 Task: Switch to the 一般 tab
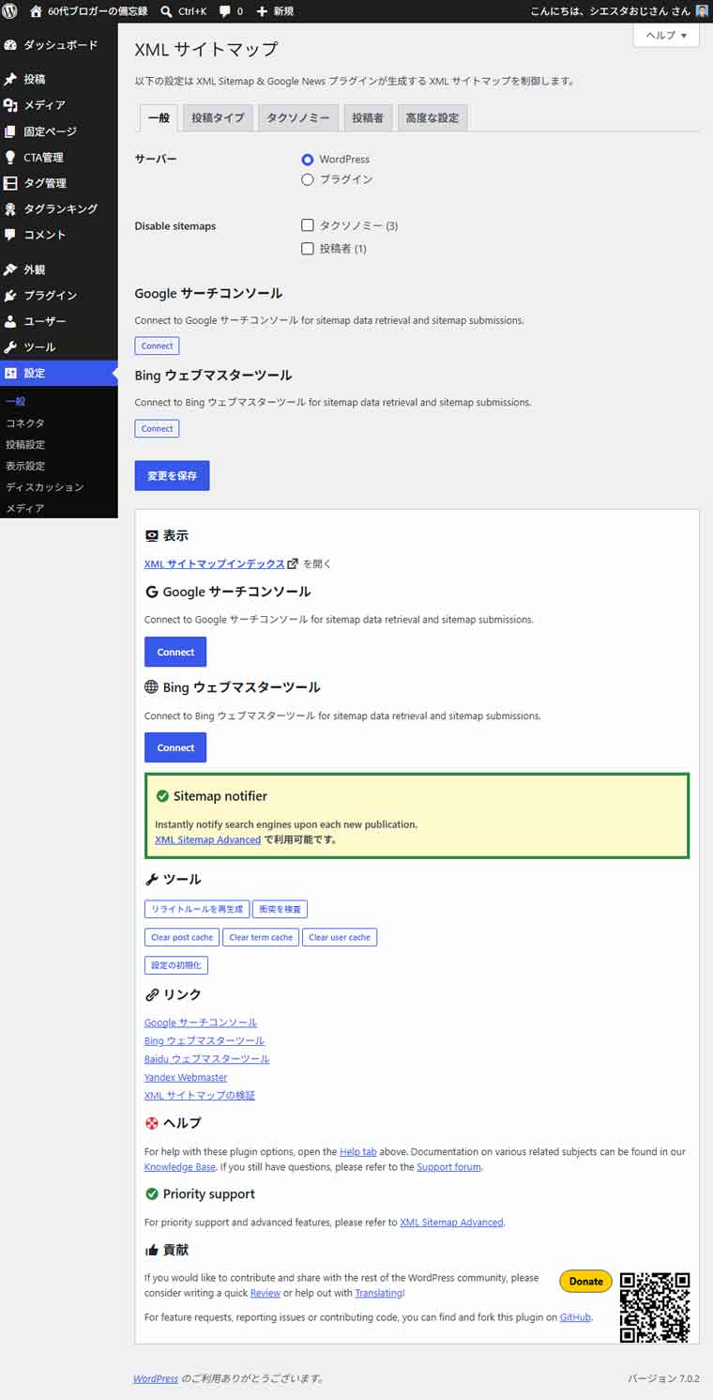tap(159, 118)
